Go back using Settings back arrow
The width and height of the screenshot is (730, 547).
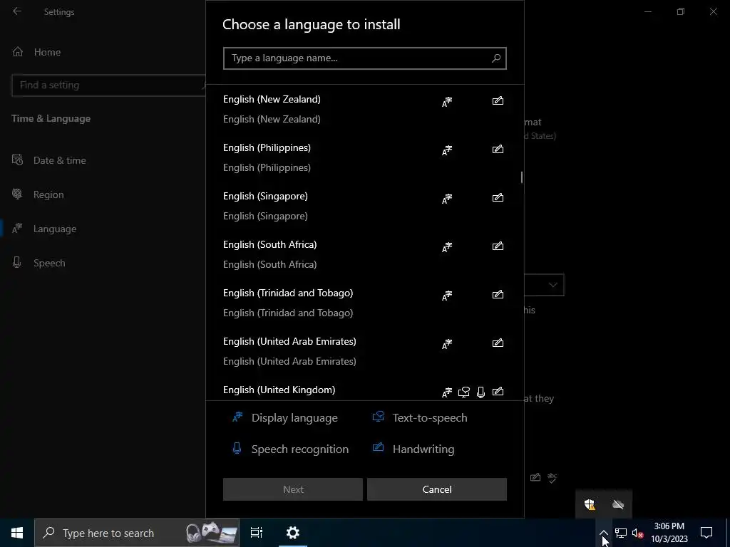[17, 11]
